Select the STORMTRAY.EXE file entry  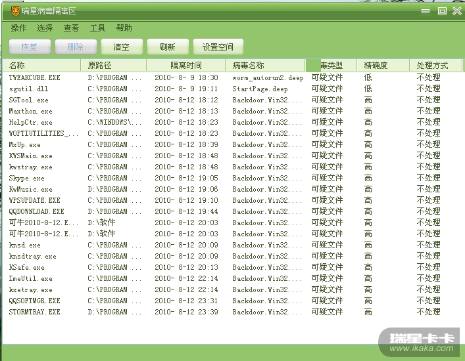34,312
